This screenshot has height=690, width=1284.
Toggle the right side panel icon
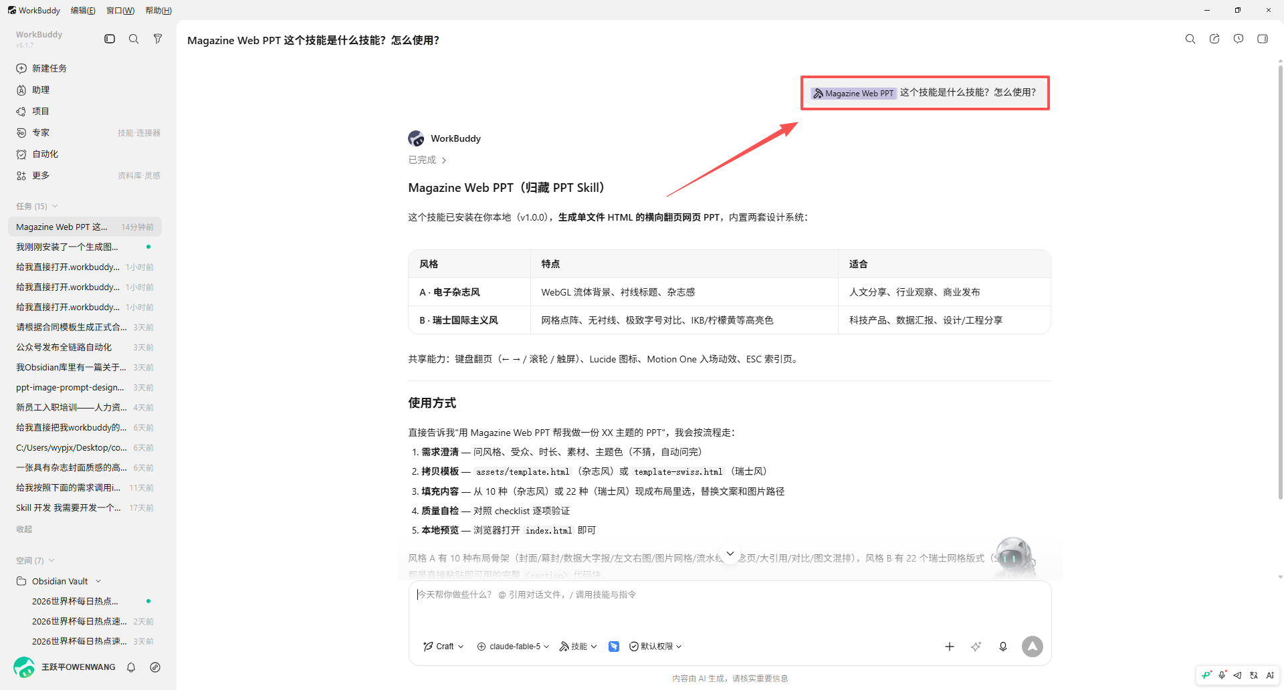coord(1263,39)
